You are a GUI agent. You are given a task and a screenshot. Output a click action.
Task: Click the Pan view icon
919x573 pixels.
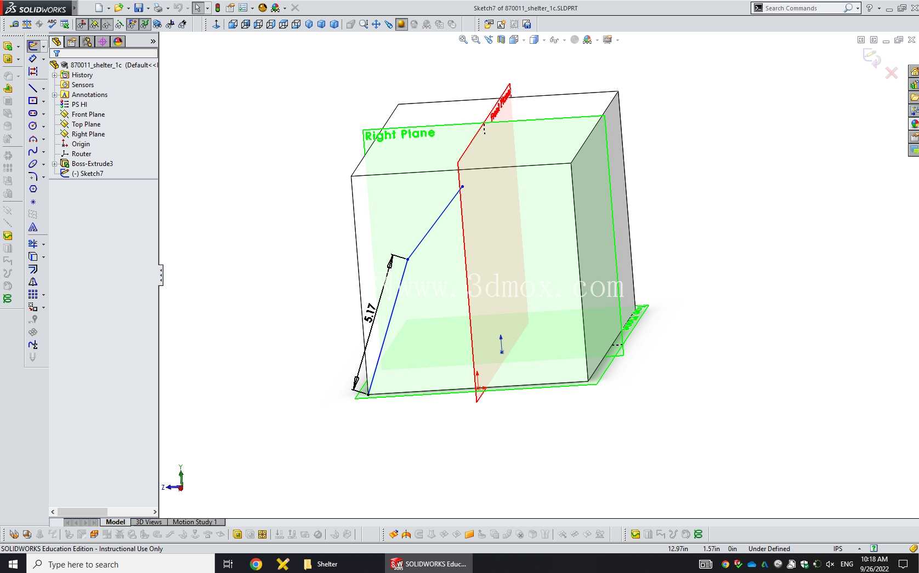376,24
